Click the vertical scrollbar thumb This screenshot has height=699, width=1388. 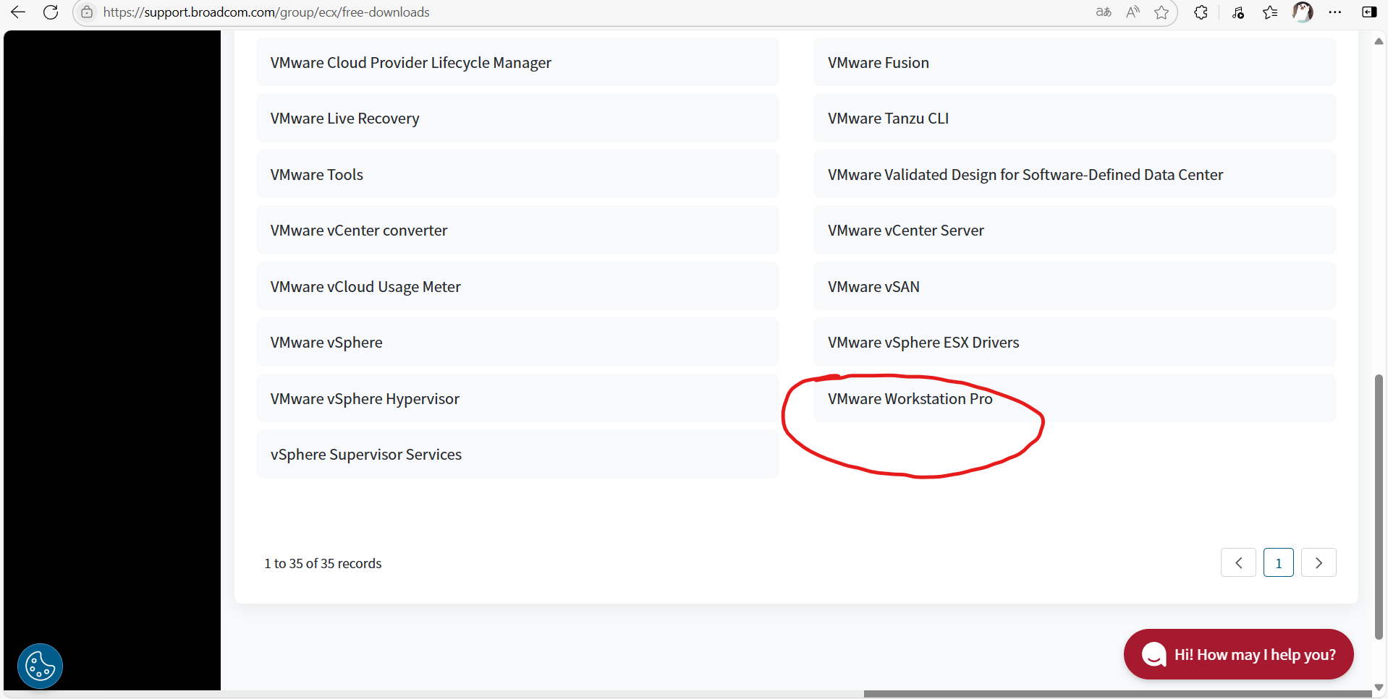click(1379, 507)
